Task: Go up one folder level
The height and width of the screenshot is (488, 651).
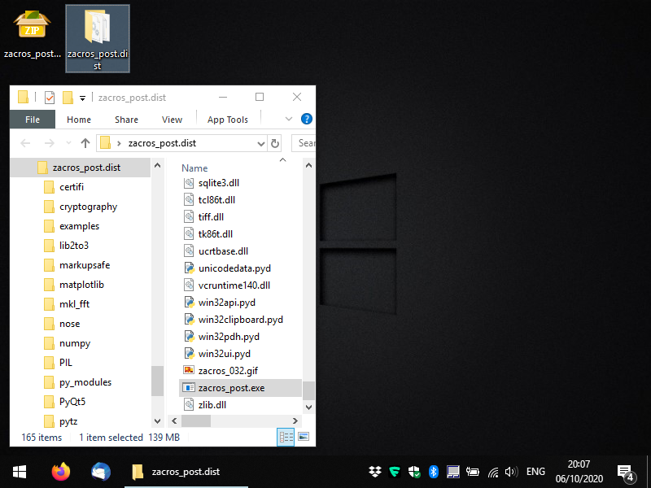Action: 85,143
